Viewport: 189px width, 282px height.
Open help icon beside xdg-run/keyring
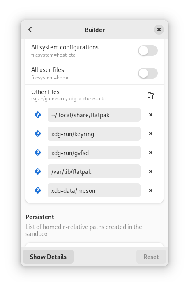click(38, 134)
